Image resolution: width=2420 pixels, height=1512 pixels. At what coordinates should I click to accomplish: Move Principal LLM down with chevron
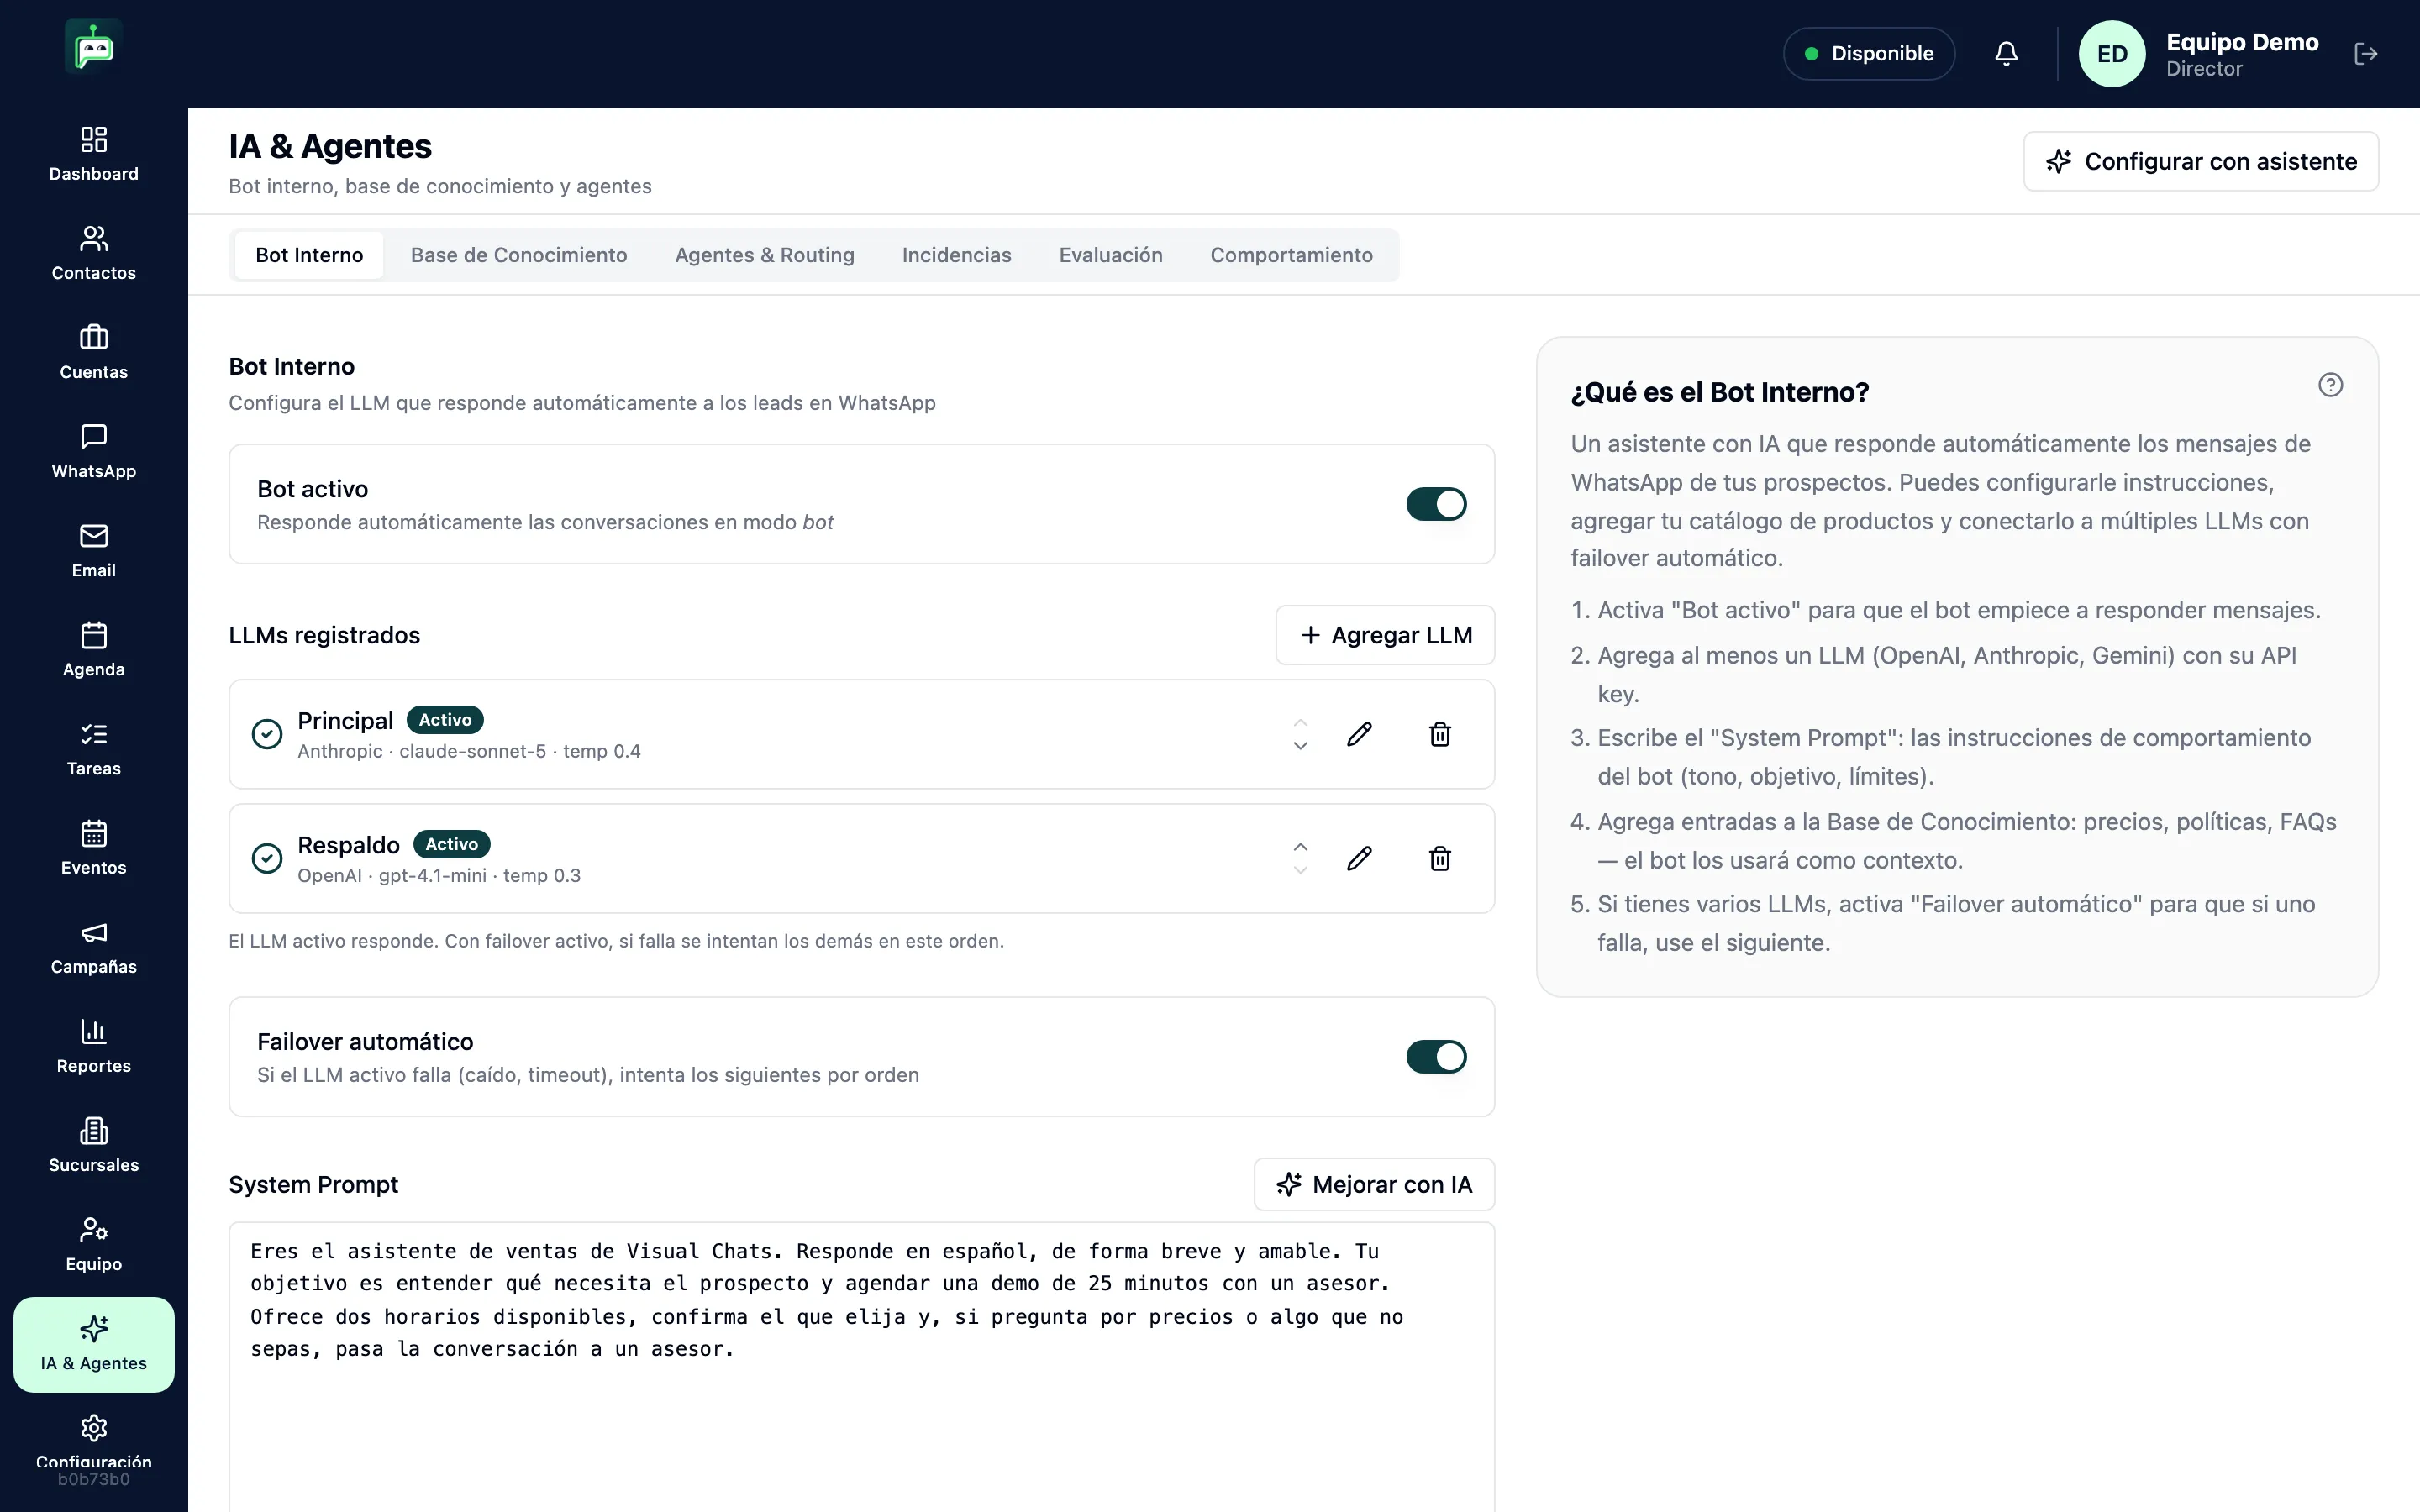(x=1300, y=746)
